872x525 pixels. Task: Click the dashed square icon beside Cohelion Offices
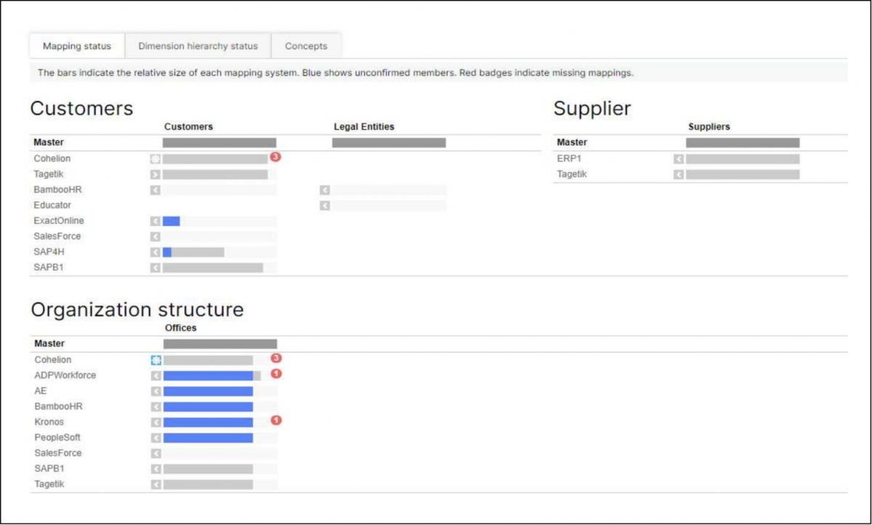tap(156, 360)
